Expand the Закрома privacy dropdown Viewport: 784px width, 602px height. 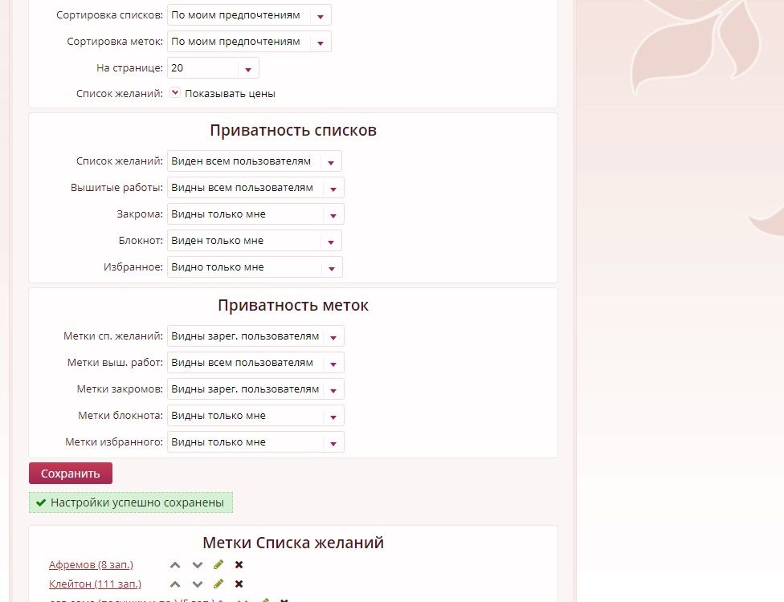click(255, 214)
